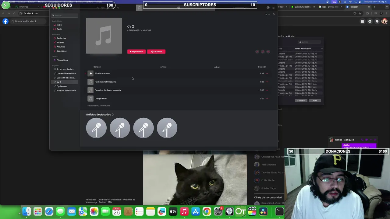Open Google Chrome from the Dock
Screen dimensions: 390x219
207,211
